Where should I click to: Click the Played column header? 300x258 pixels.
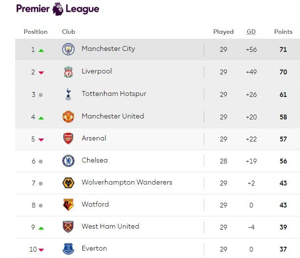(223, 32)
